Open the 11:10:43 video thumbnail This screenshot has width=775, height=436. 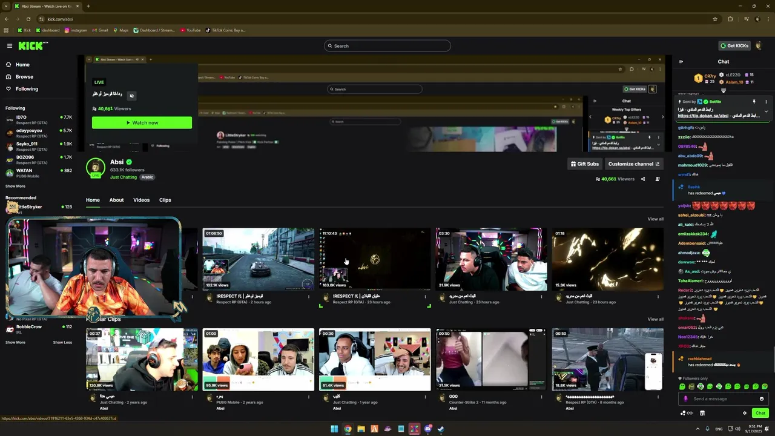[x=375, y=259]
